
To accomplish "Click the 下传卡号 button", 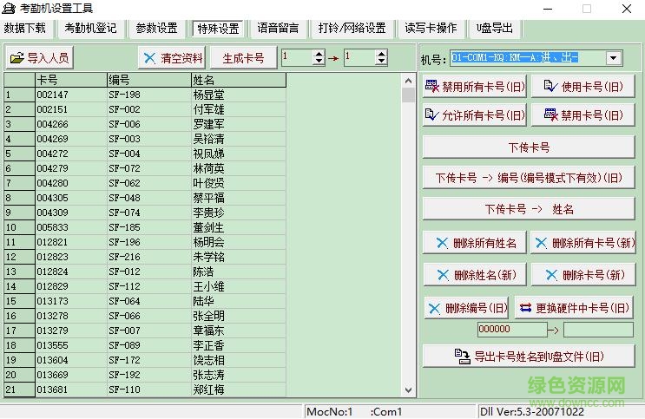I will pyautogui.click(x=529, y=147).
